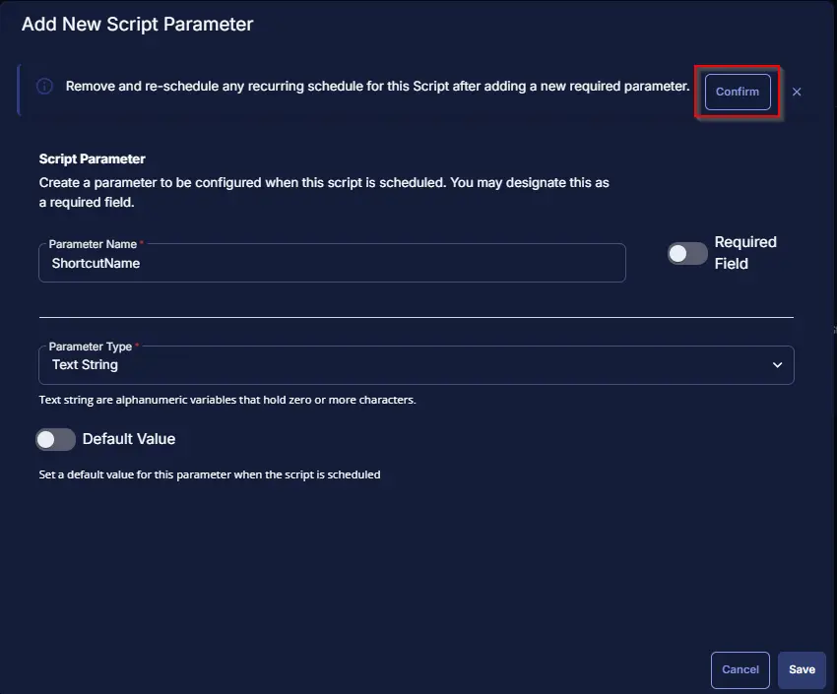837x694 pixels.
Task: Click the remove and re-schedule notice message
Action: click(377, 87)
